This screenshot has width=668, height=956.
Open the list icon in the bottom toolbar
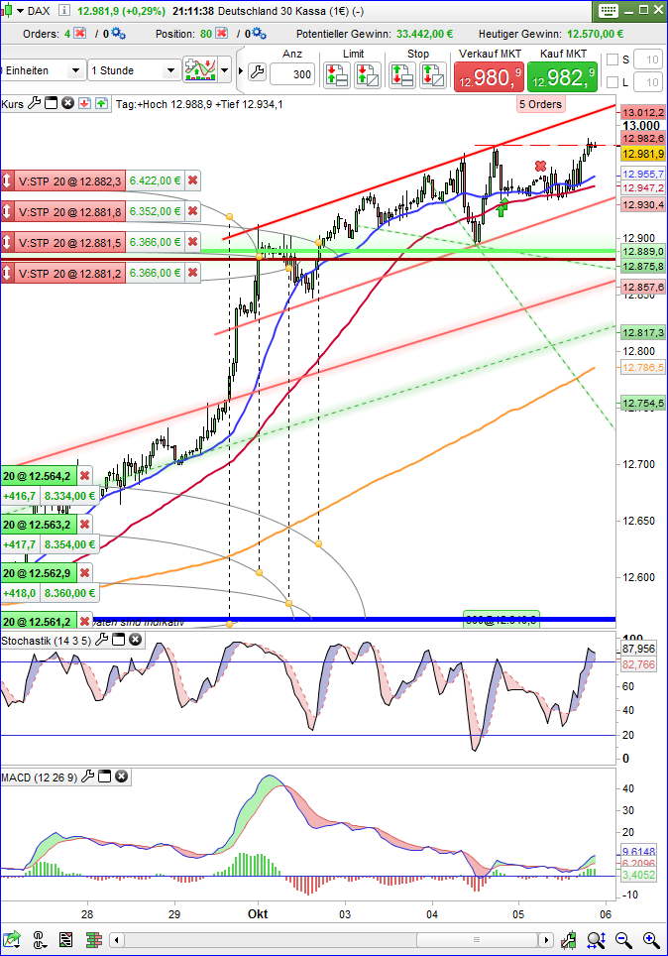[65, 939]
